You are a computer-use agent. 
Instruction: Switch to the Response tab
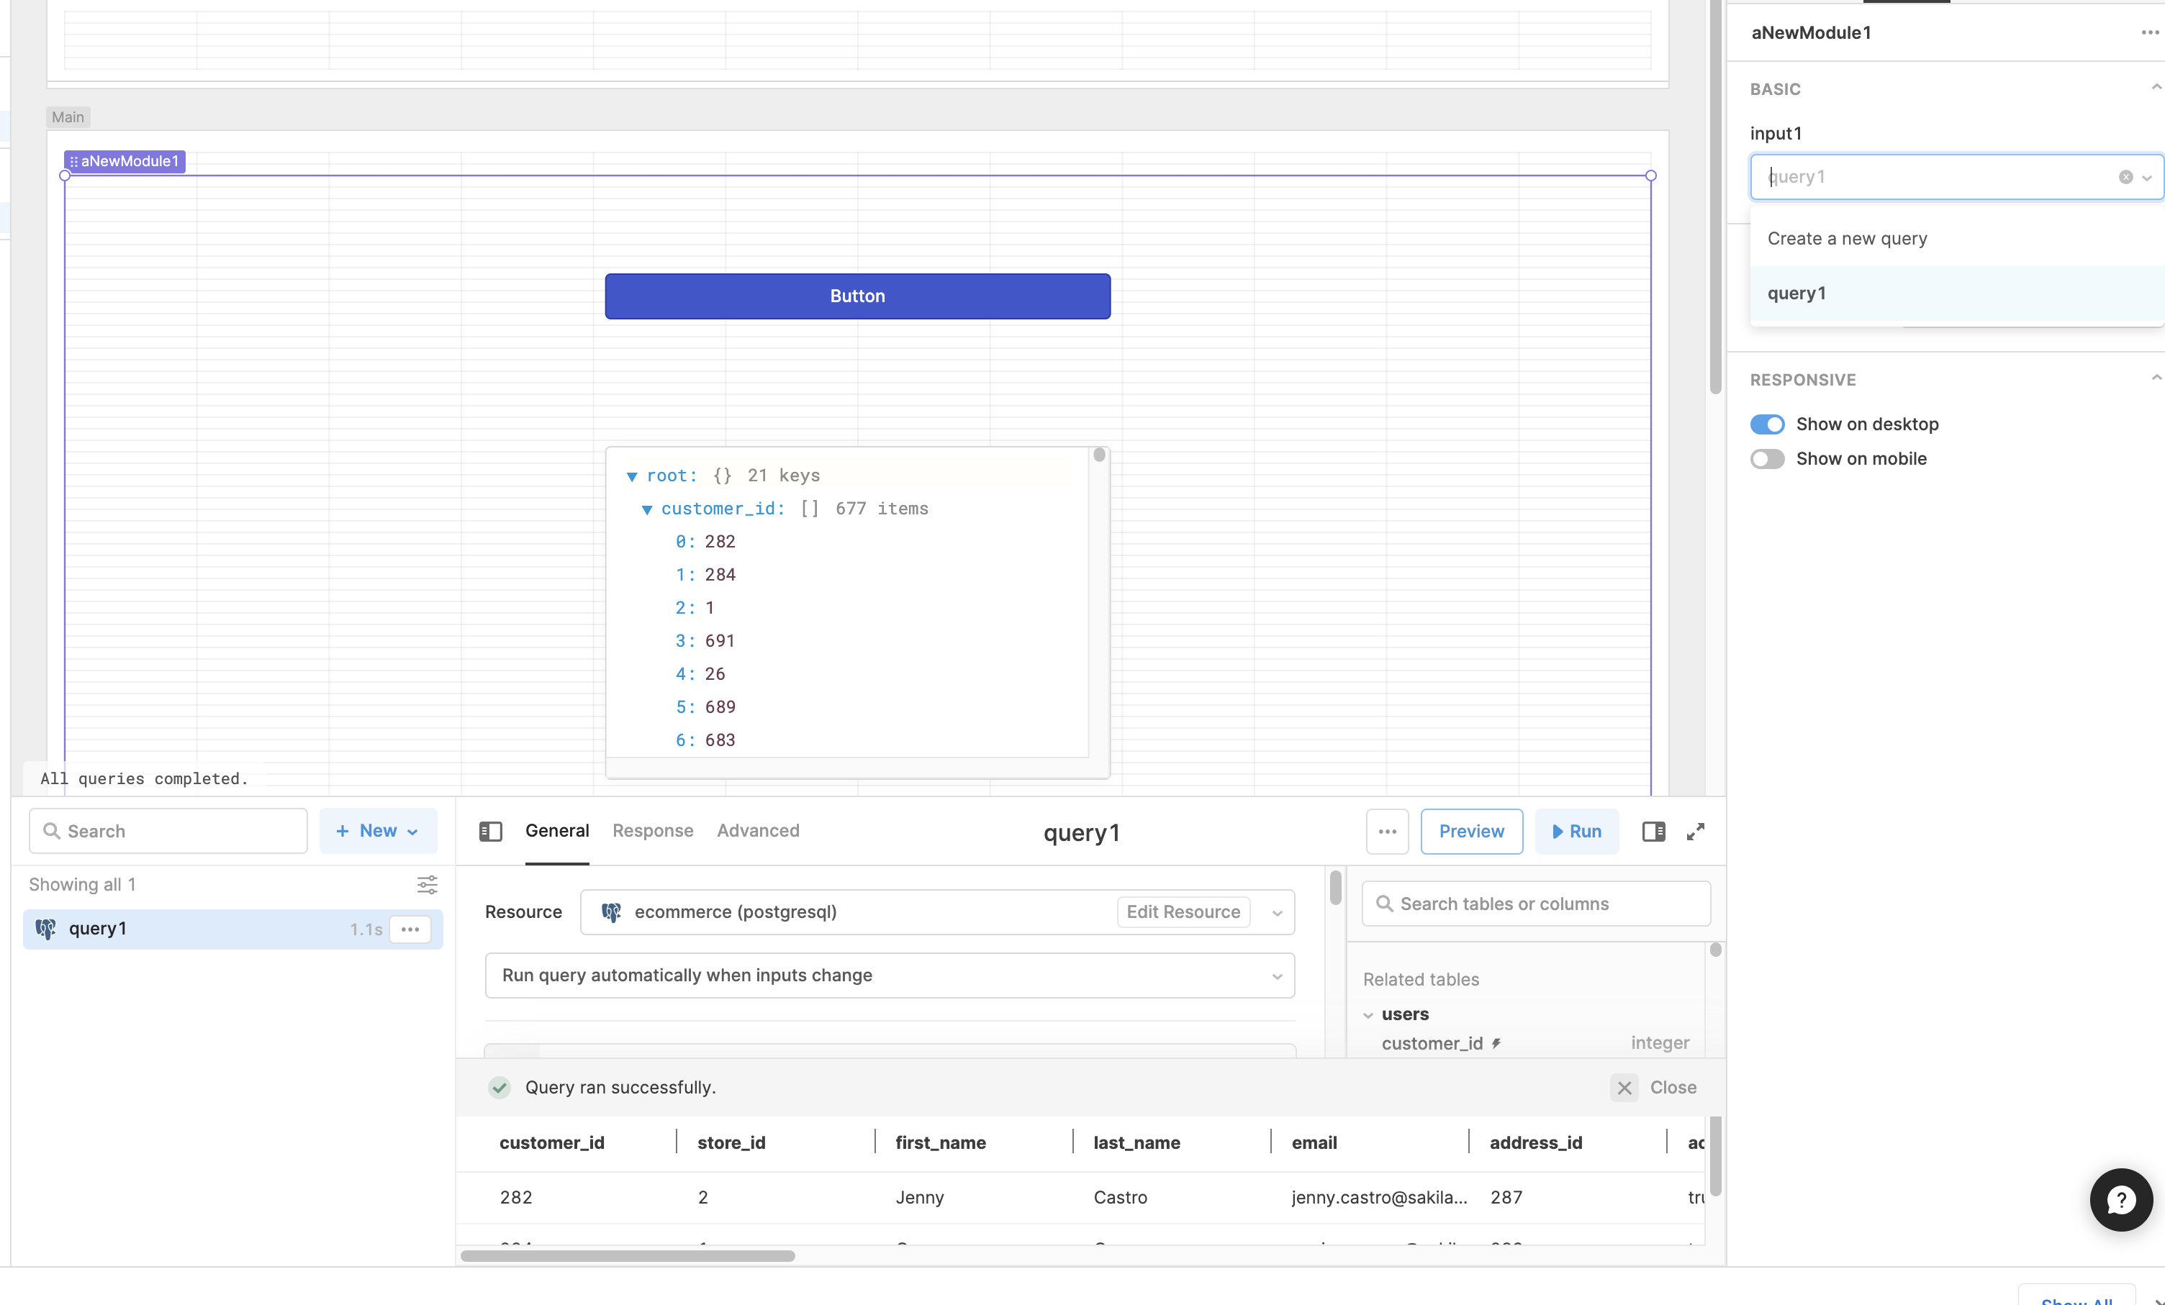point(653,831)
